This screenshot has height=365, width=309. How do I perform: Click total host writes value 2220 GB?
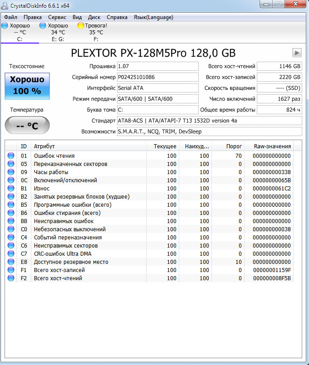(280, 77)
